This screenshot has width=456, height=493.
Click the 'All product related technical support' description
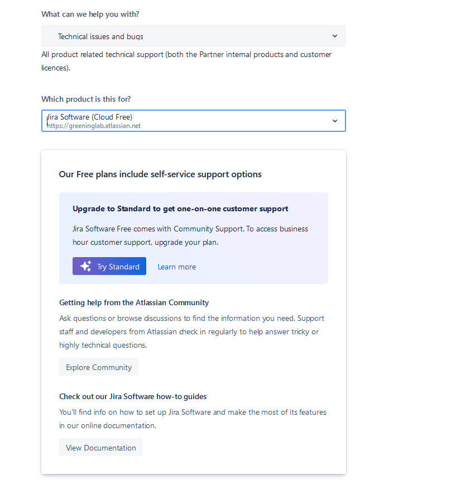pos(186,61)
